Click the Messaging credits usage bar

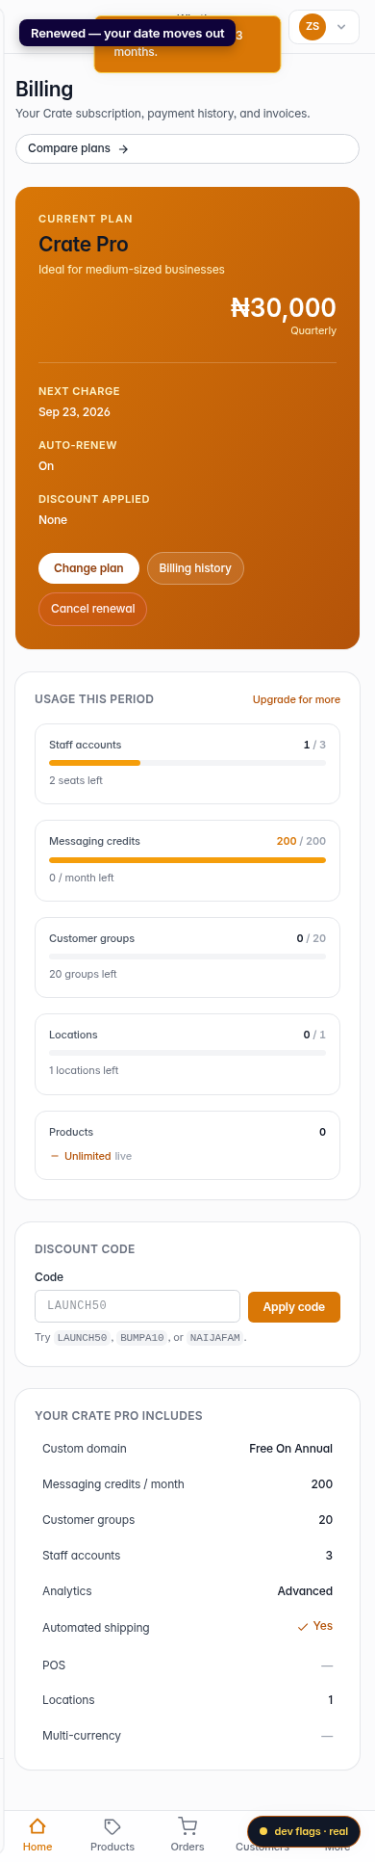pos(187,859)
